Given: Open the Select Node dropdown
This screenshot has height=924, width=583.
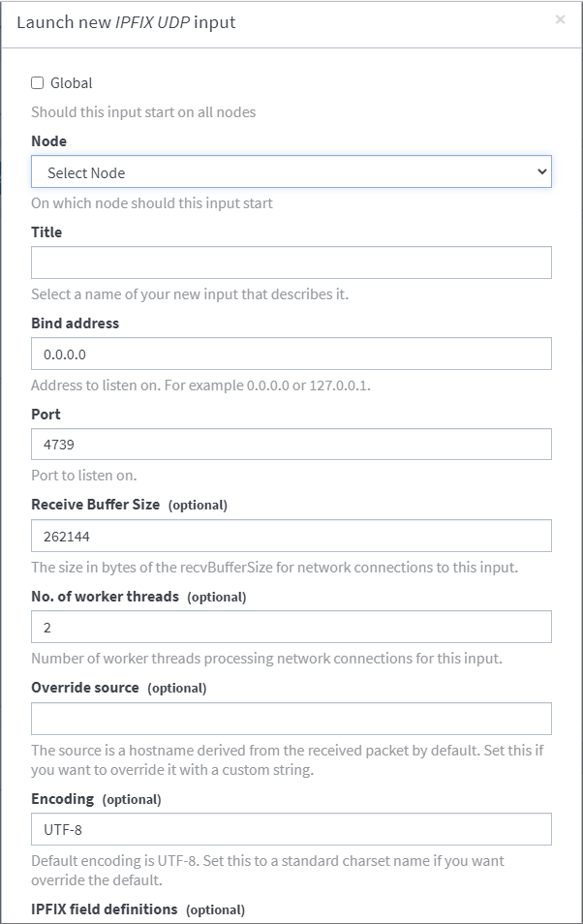Looking at the screenshot, I should pyautogui.click(x=291, y=172).
